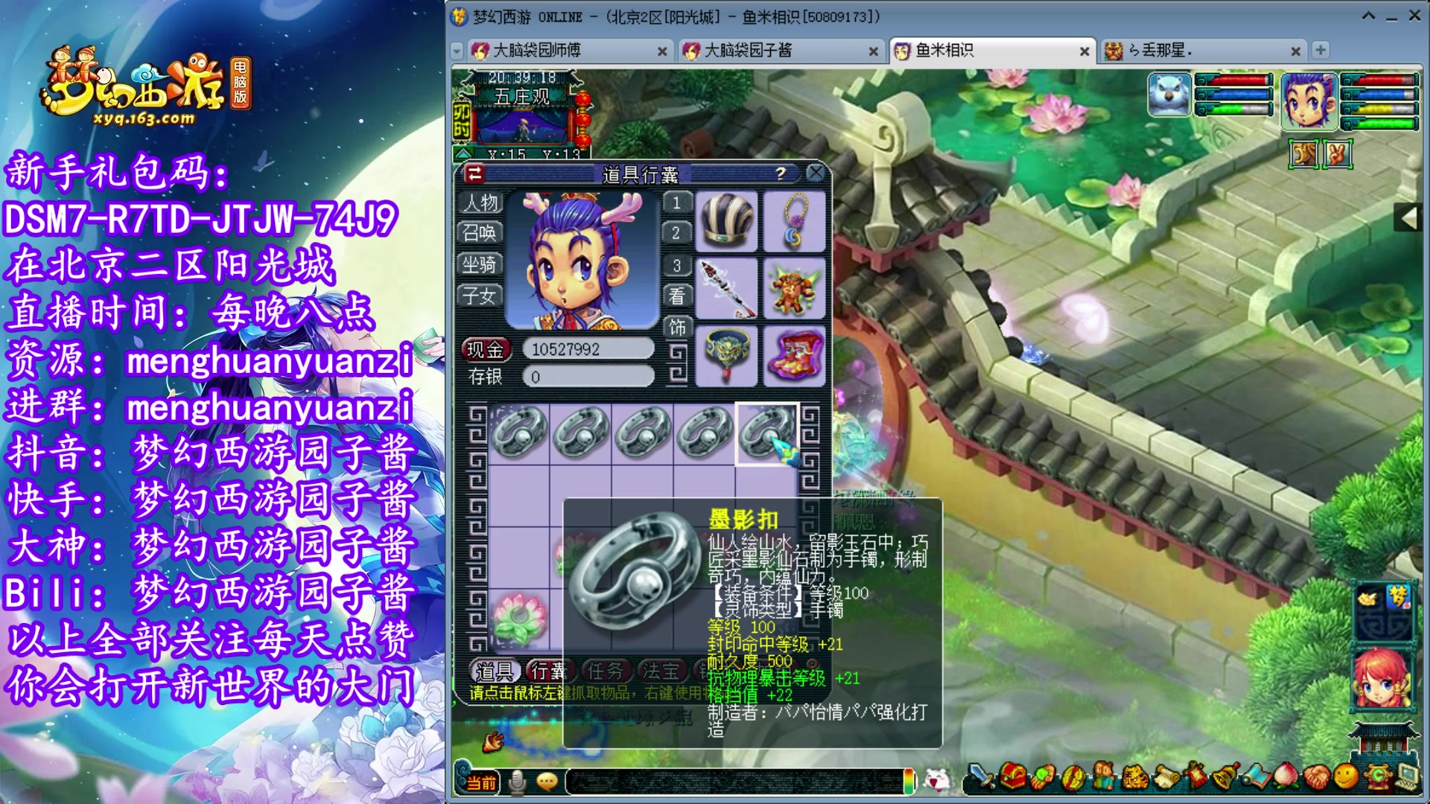Image resolution: width=1430 pixels, height=804 pixels.
Task: Click the character red health bar
Action: point(1379,80)
